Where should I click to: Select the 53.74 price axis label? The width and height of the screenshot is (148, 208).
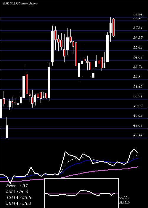(138, 67)
